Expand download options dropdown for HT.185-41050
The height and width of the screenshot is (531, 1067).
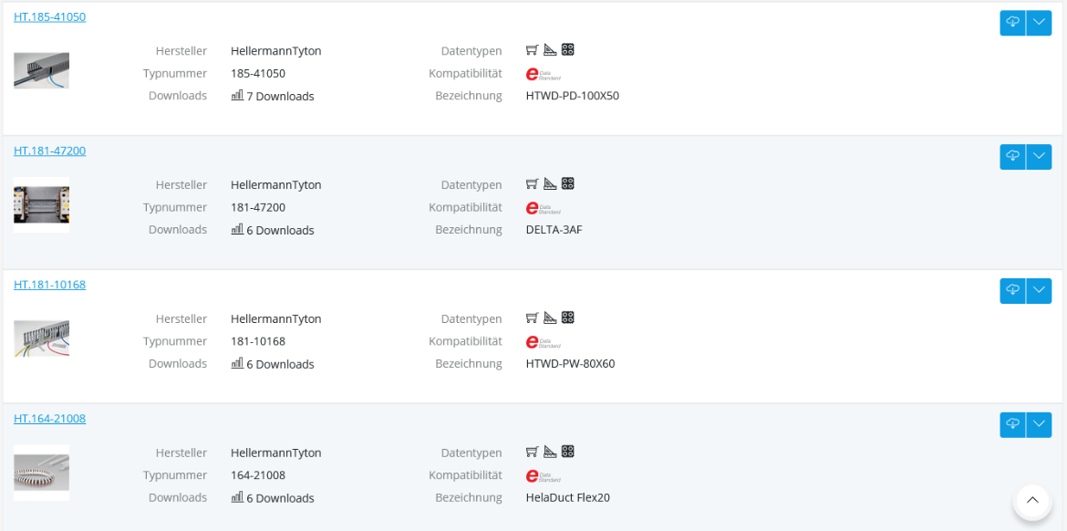point(1039,23)
